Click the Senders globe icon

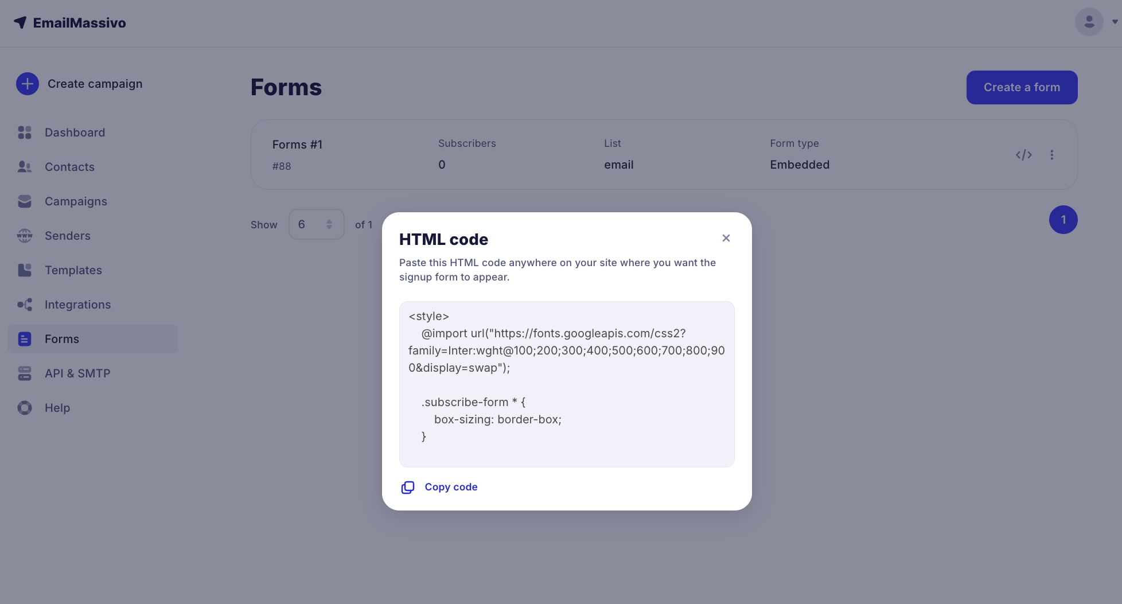coord(25,236)
